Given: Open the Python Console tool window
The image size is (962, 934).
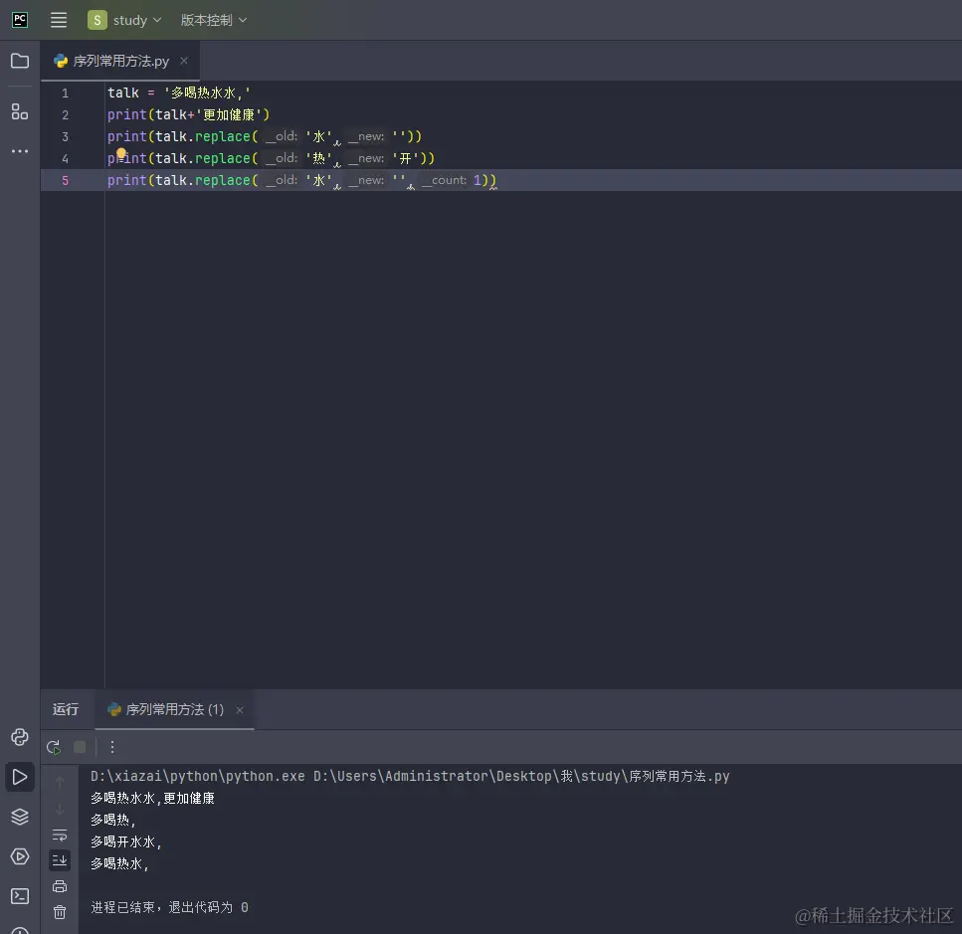Looking at the screenshot, I should point(20,737).
